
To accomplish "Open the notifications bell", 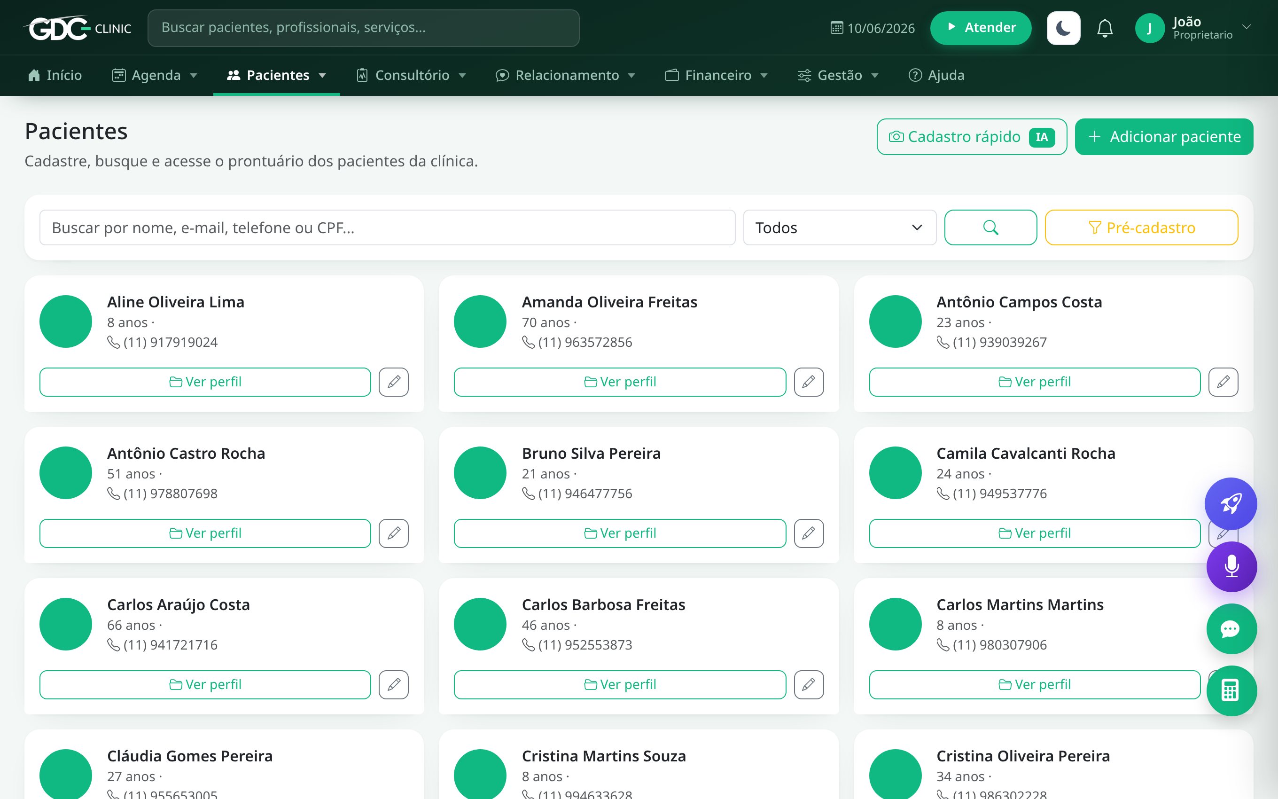I will point(1105,28).
